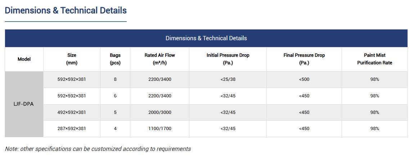Click the note about customized specifications

pos(98,149)
